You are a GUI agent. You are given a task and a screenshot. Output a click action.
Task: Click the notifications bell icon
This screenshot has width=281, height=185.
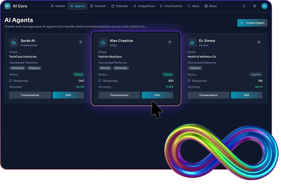tap(244, 6)
